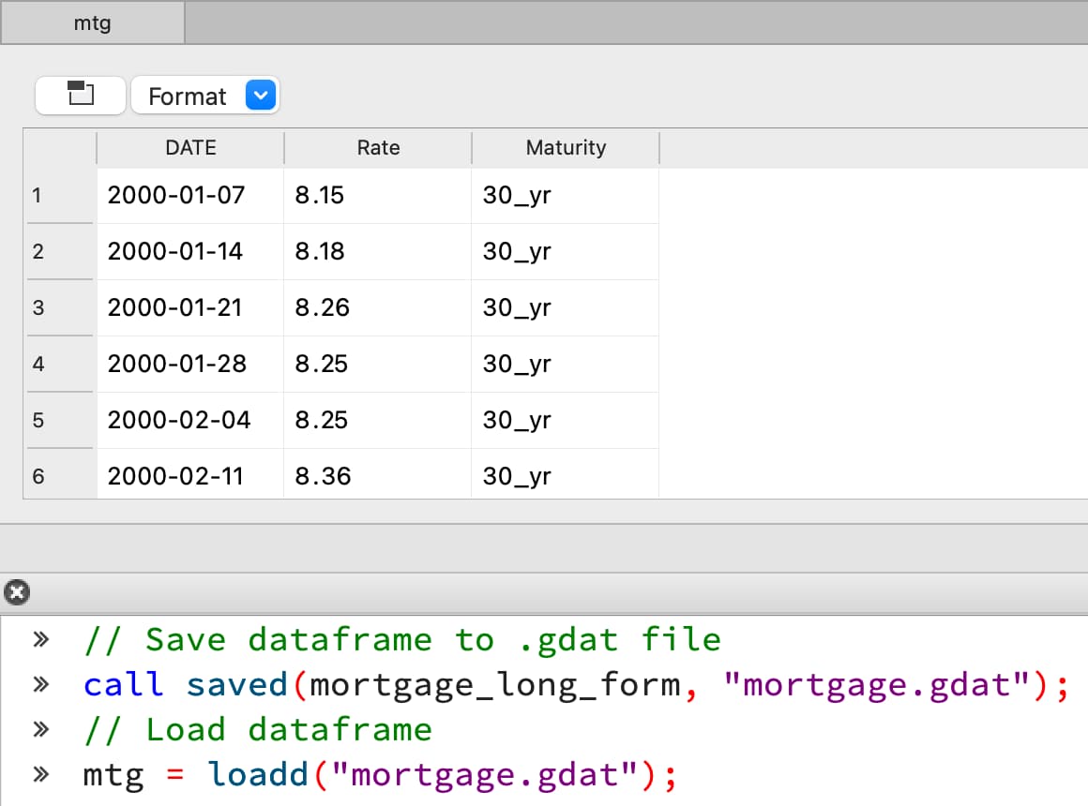
Task: Click the Save dataframe comment line
Action: pyautogui.click(x=402, y=640)
